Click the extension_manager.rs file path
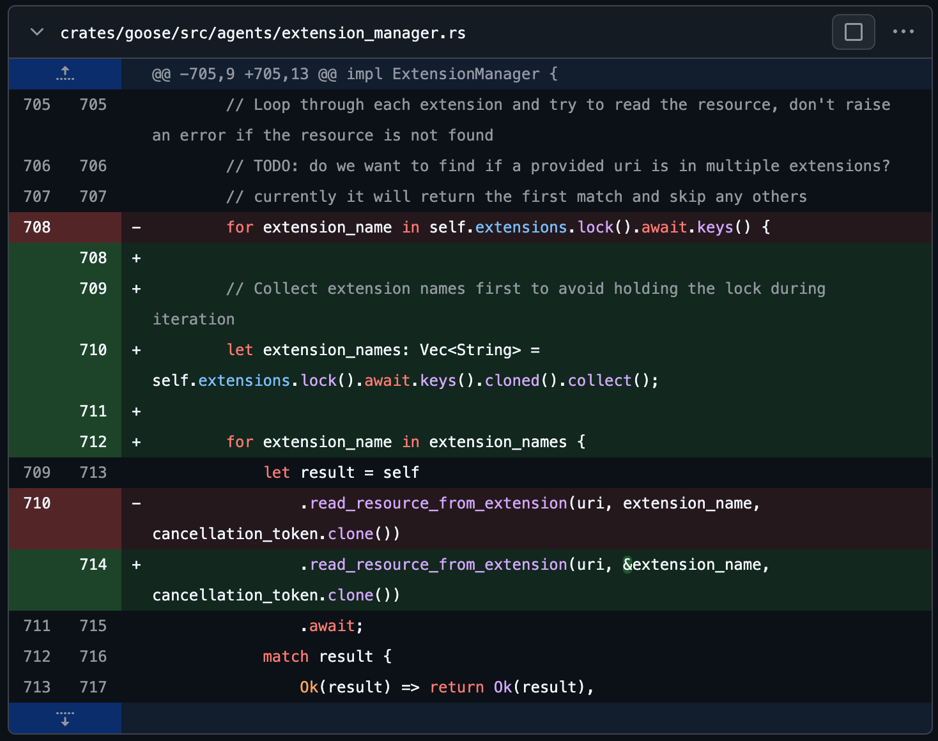Viewport: 938px width, 741px height. 263,33
